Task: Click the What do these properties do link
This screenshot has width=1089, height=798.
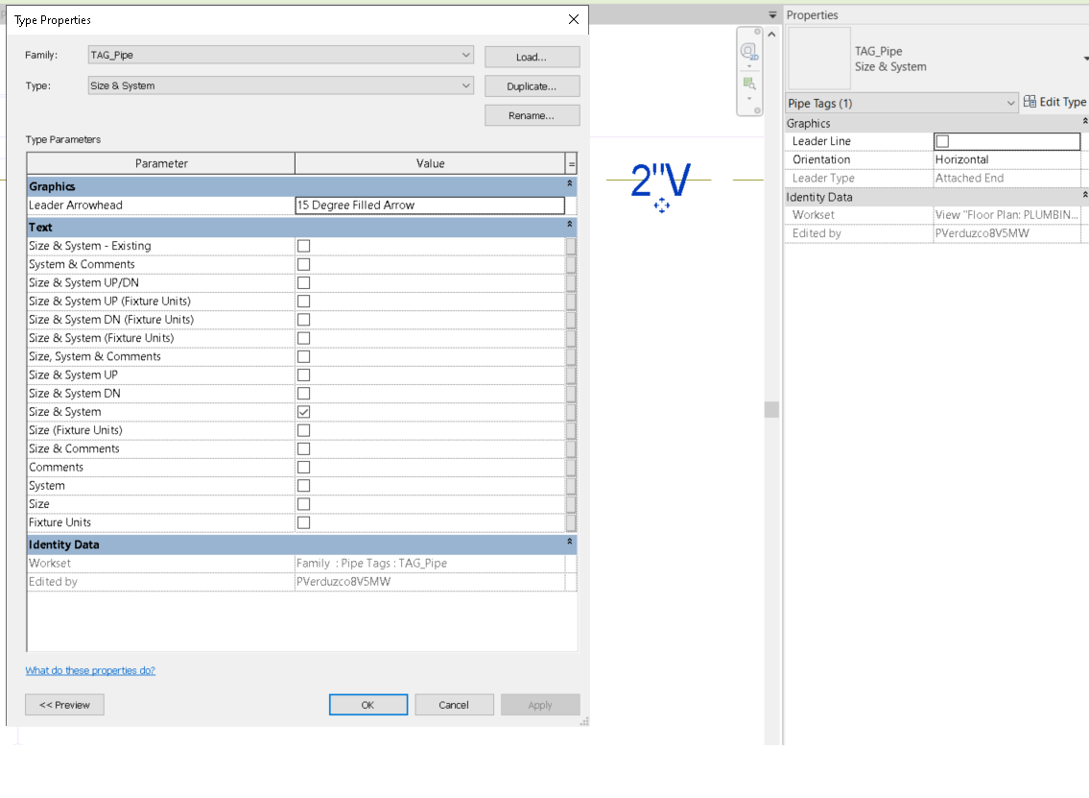Action: click(89, 670)
